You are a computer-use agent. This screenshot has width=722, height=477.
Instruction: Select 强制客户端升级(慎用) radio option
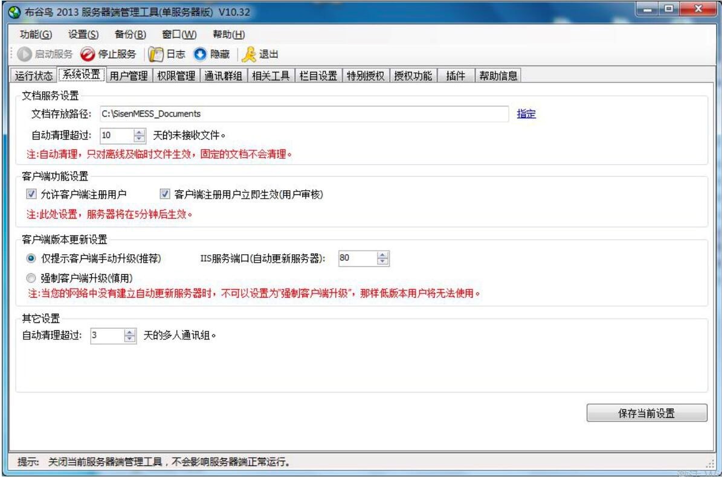(31, 278)
